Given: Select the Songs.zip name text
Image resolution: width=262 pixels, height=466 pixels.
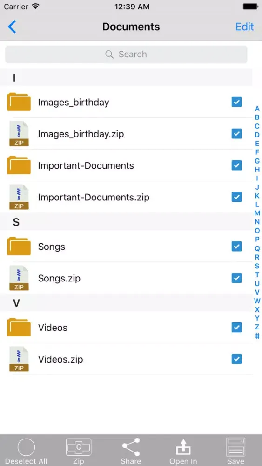Looking at the screenshot, I should point(60,279).
